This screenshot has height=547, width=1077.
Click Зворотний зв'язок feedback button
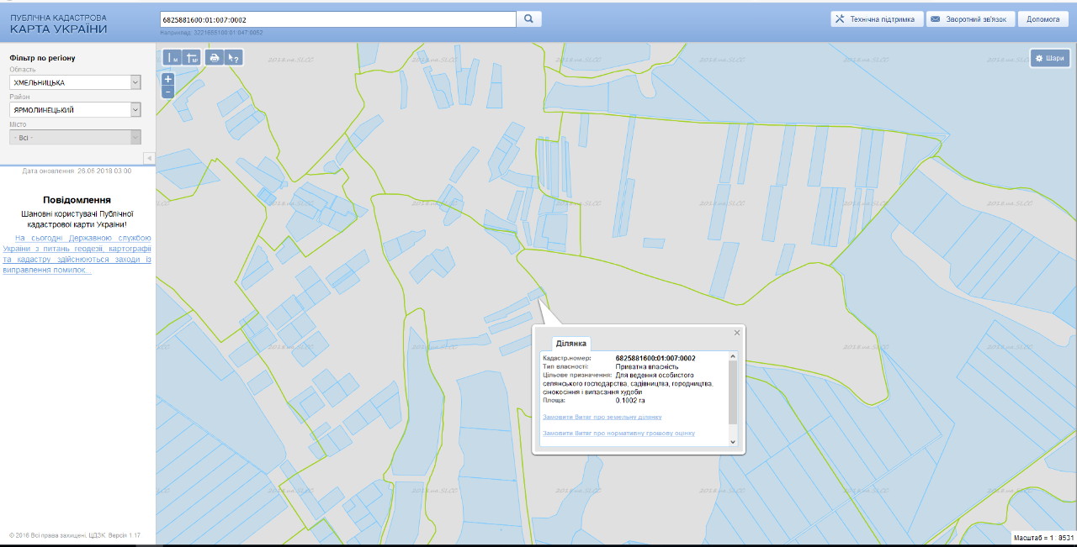click(x=970, y=18)
